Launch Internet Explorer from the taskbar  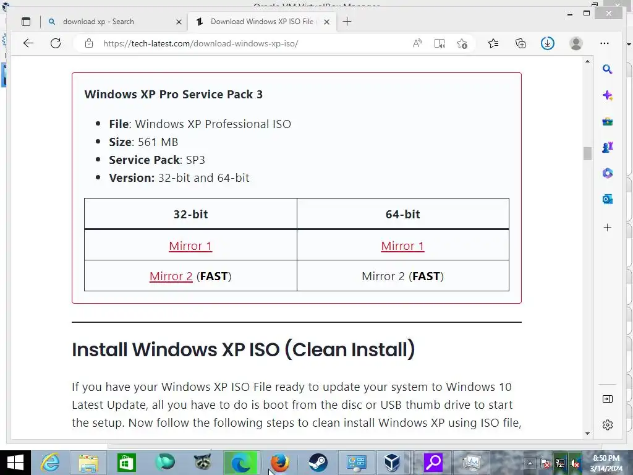pos(50,463)
